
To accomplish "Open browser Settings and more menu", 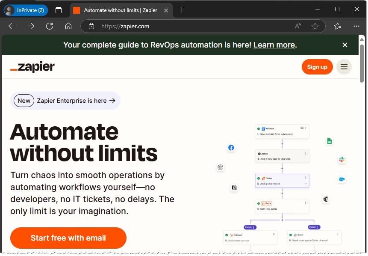I will [x=356, y=26].
